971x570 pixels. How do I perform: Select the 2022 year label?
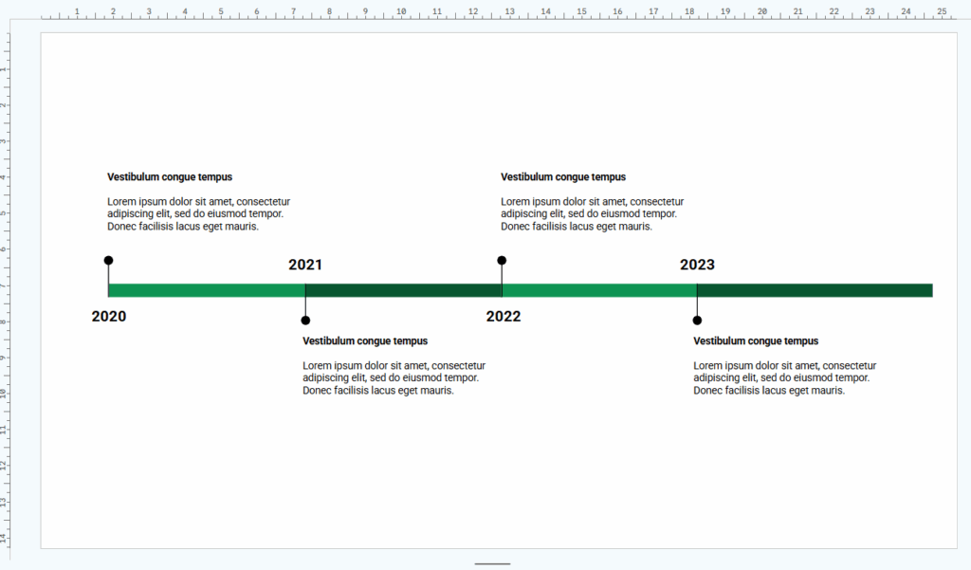504,317
